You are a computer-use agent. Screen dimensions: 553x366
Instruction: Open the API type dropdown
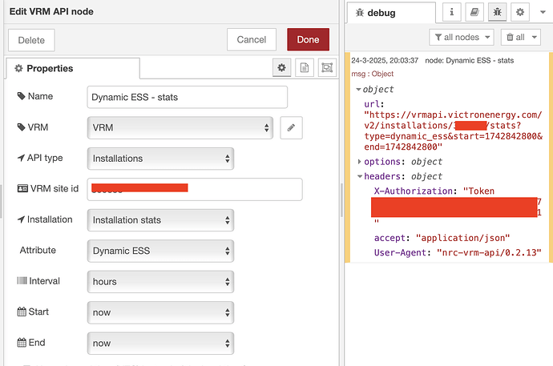tap(160, 159)
